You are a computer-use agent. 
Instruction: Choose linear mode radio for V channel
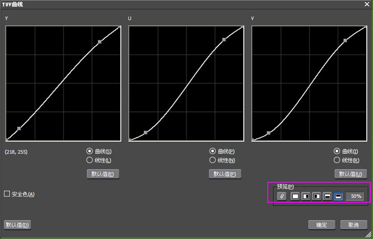tap(337, 160)
